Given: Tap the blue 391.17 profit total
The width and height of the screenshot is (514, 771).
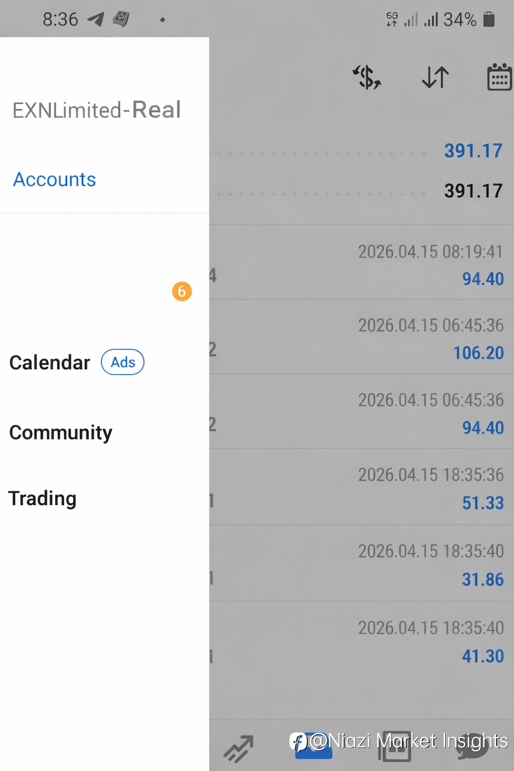Looking at the screenshot, I should coord(473,151).
